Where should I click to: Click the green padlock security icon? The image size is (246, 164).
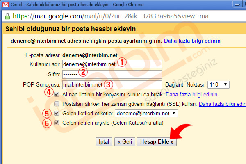pos(7,16)
